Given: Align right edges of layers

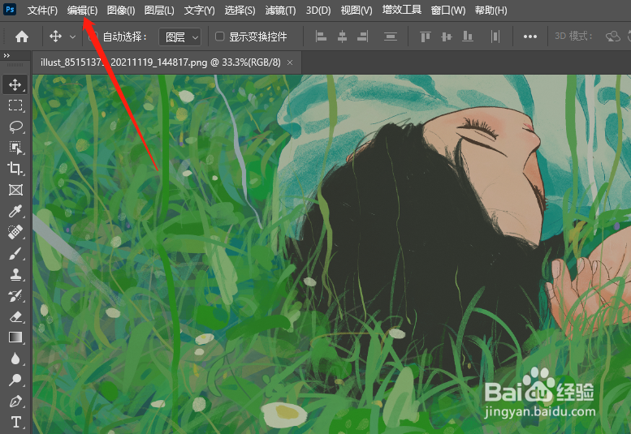Looking at the screenshot, I should coord(362,37).
